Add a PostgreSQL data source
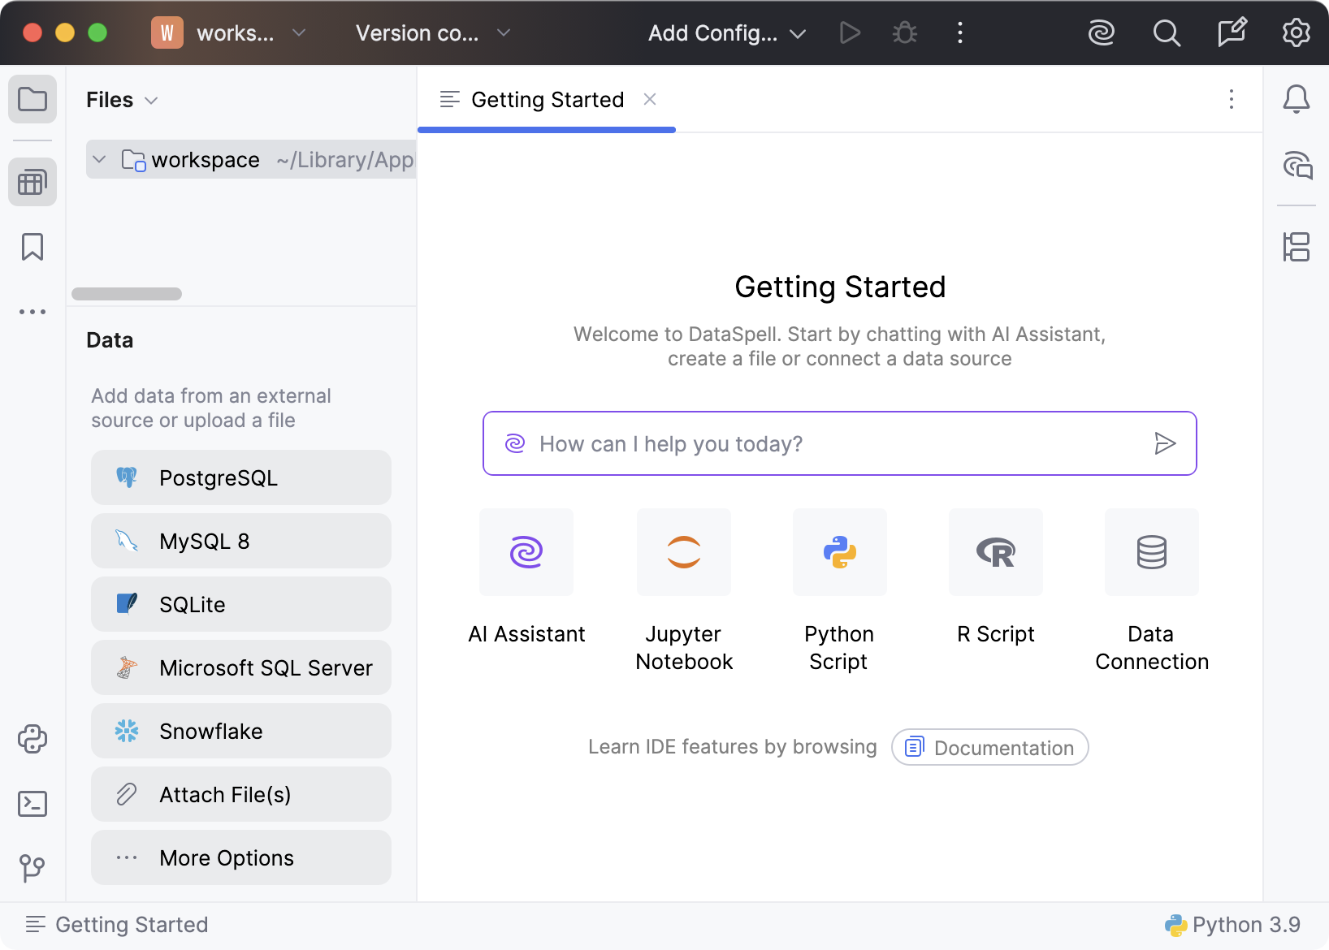Image resolution: width=1329 pixels, height=950 pixels. pos(240,478)
